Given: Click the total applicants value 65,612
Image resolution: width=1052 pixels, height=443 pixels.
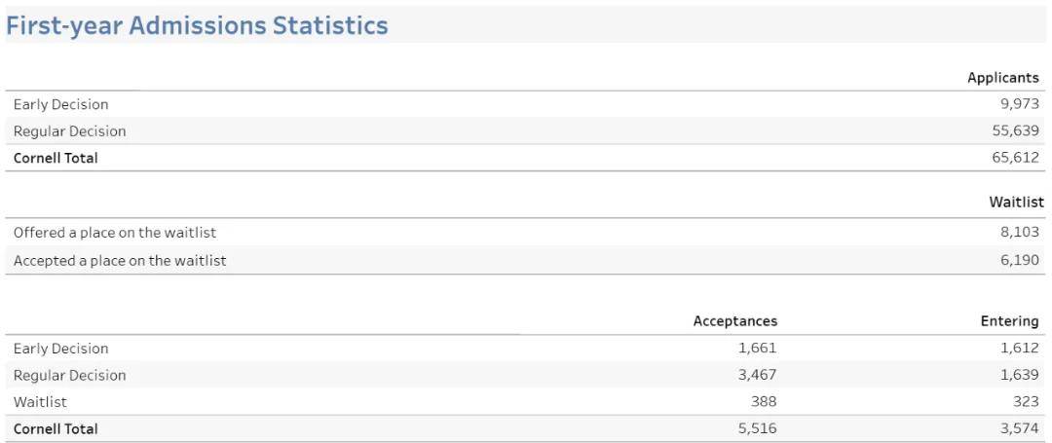Looking at the screenshot, I should point(1015,157).
